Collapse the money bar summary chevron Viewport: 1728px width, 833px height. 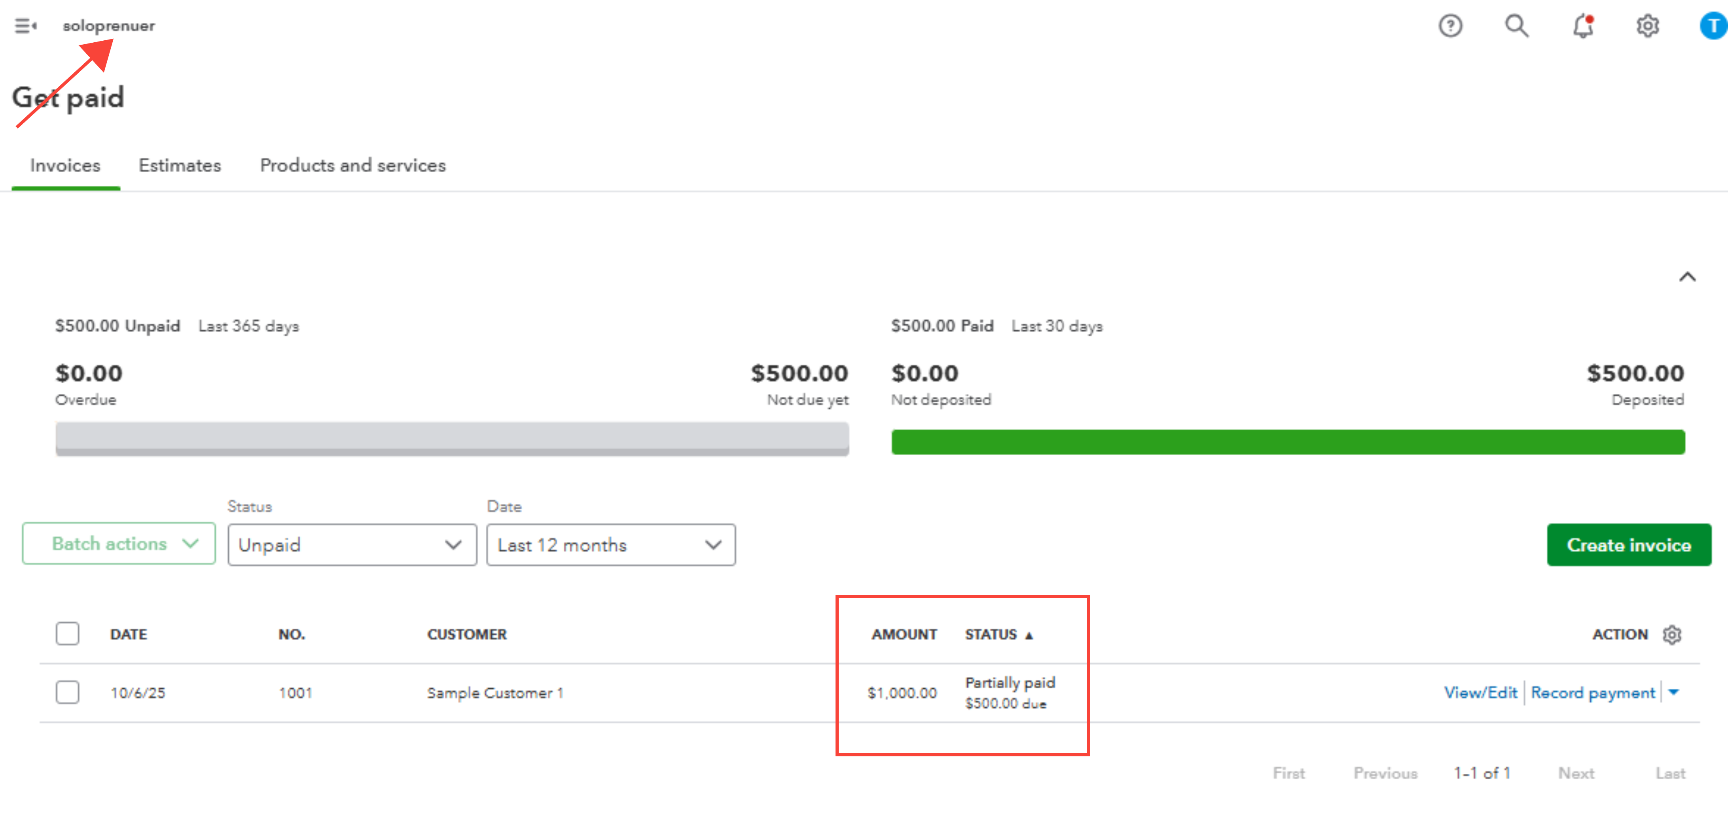pyautogui.click(x=1687, y=277)
